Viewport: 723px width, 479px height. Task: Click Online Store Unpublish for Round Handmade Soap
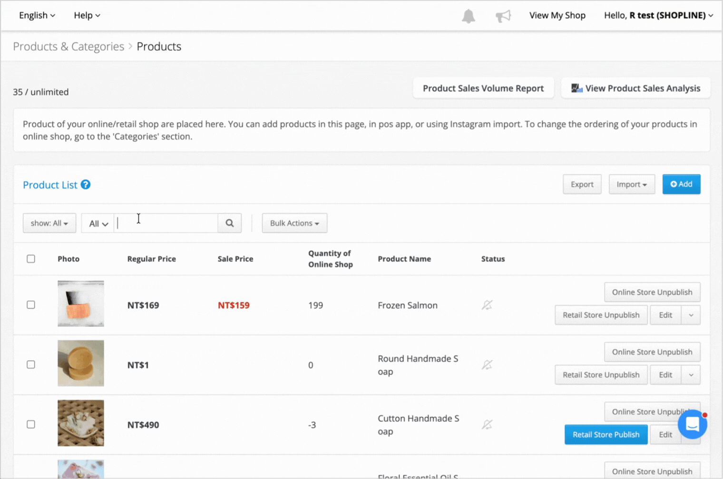point(652,352)
